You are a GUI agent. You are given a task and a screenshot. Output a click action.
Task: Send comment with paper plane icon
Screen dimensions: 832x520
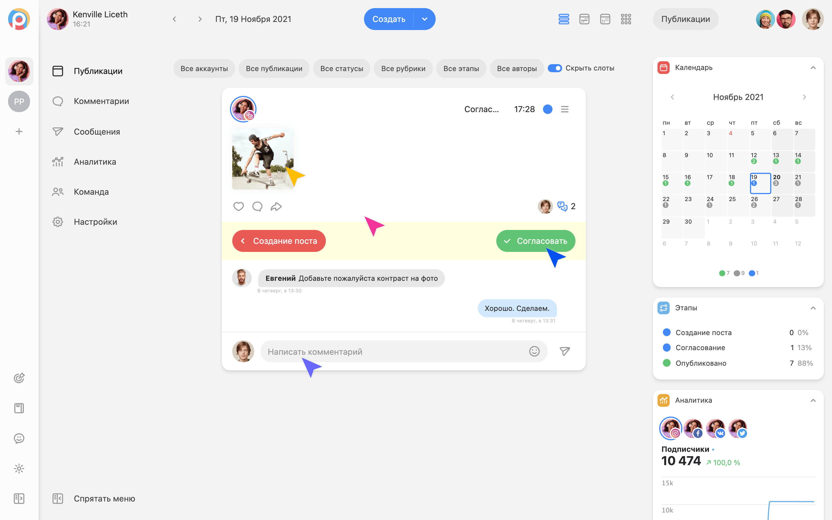click(x=564, y=352)
